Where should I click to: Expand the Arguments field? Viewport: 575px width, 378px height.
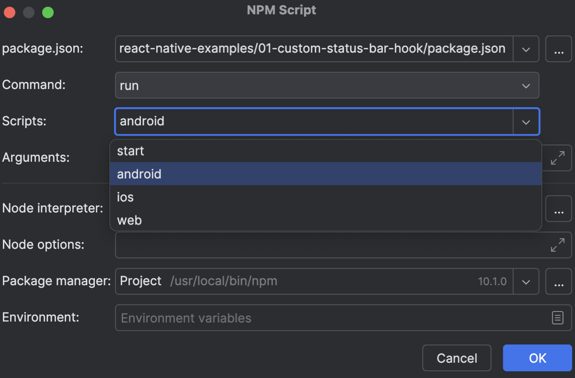(558, 158)
